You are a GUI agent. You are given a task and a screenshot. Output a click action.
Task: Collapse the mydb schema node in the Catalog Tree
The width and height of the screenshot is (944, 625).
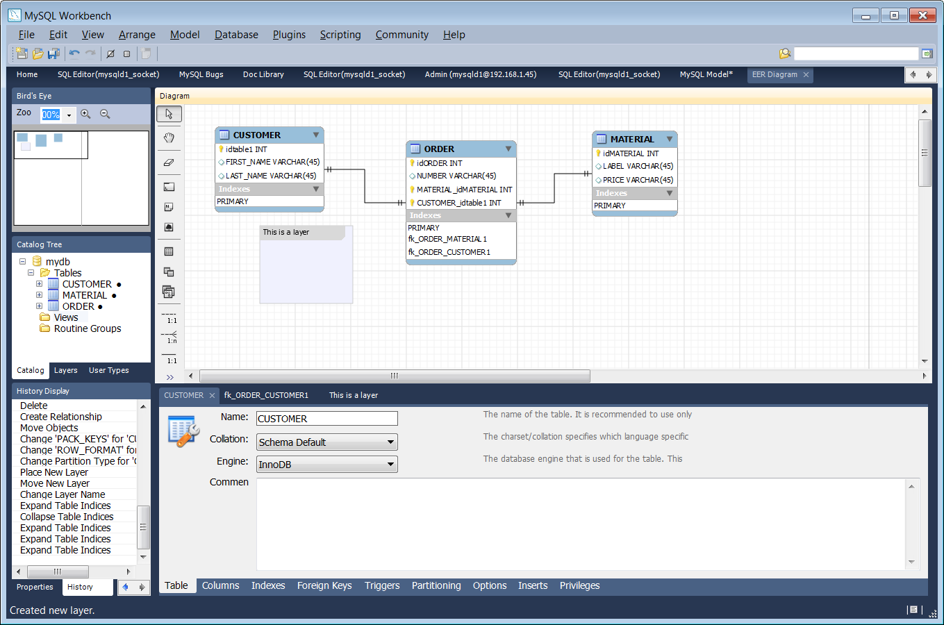click(22, 262)
